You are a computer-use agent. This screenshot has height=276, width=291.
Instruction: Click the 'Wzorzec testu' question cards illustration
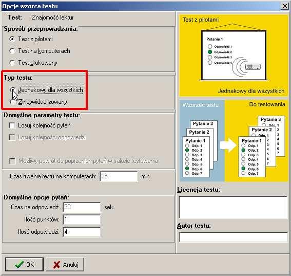tap(200, 149)
